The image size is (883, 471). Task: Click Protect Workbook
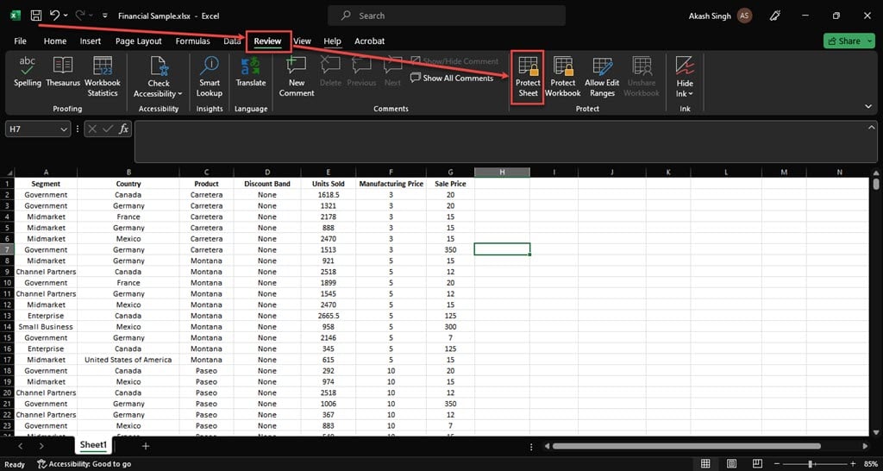click(x=562, y=77)
